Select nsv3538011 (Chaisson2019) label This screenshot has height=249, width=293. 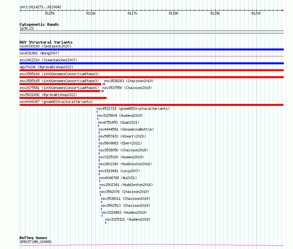pos(125,199)
